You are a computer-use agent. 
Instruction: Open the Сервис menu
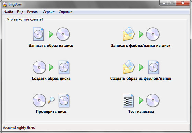click(x=48, y=12)
